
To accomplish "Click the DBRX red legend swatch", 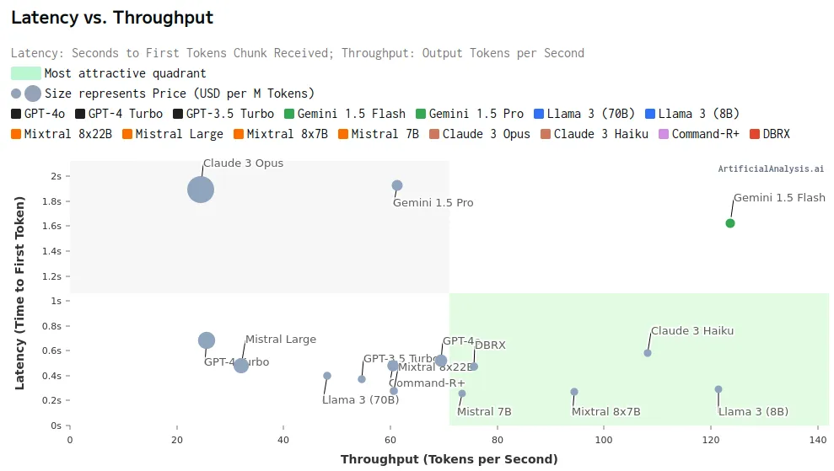I will (755, 134).
